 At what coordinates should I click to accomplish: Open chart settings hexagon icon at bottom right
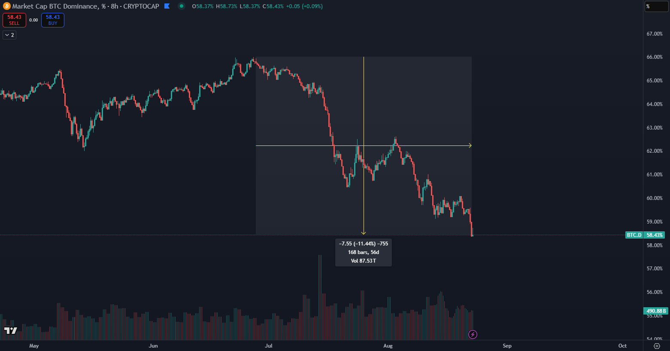657,346
